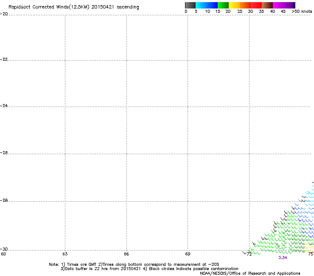The height and width of the screenshot is (276, 314).
Task: Click the chart title 'Rapidscat Corrected Winds(12.5KM)'
Action: [49, 7]
